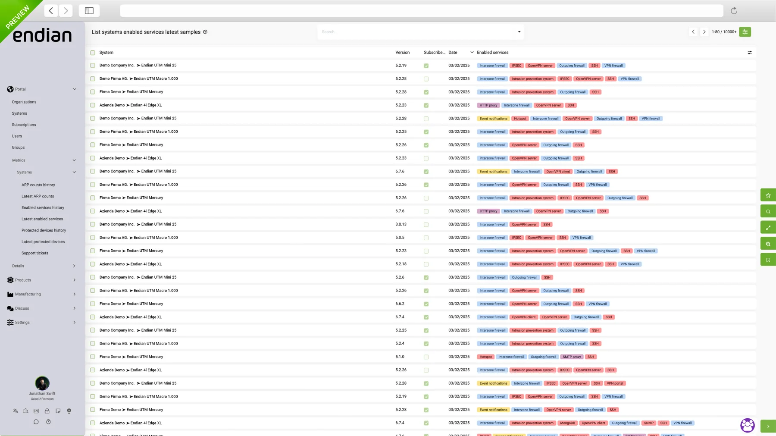Click the green zoom-in side button
Screen dimensions: 776x436
(x=768, y=244)
